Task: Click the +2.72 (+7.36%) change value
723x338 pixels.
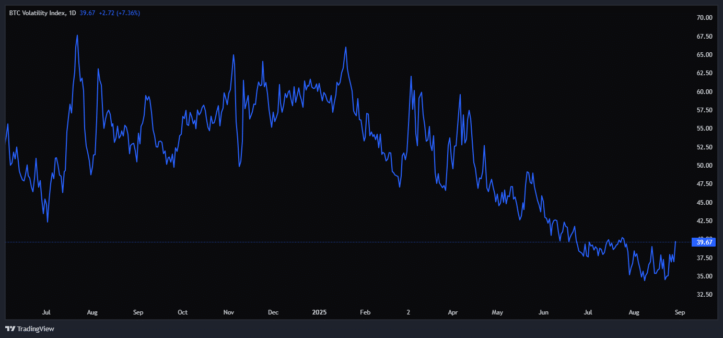Action: click(120, 13)
